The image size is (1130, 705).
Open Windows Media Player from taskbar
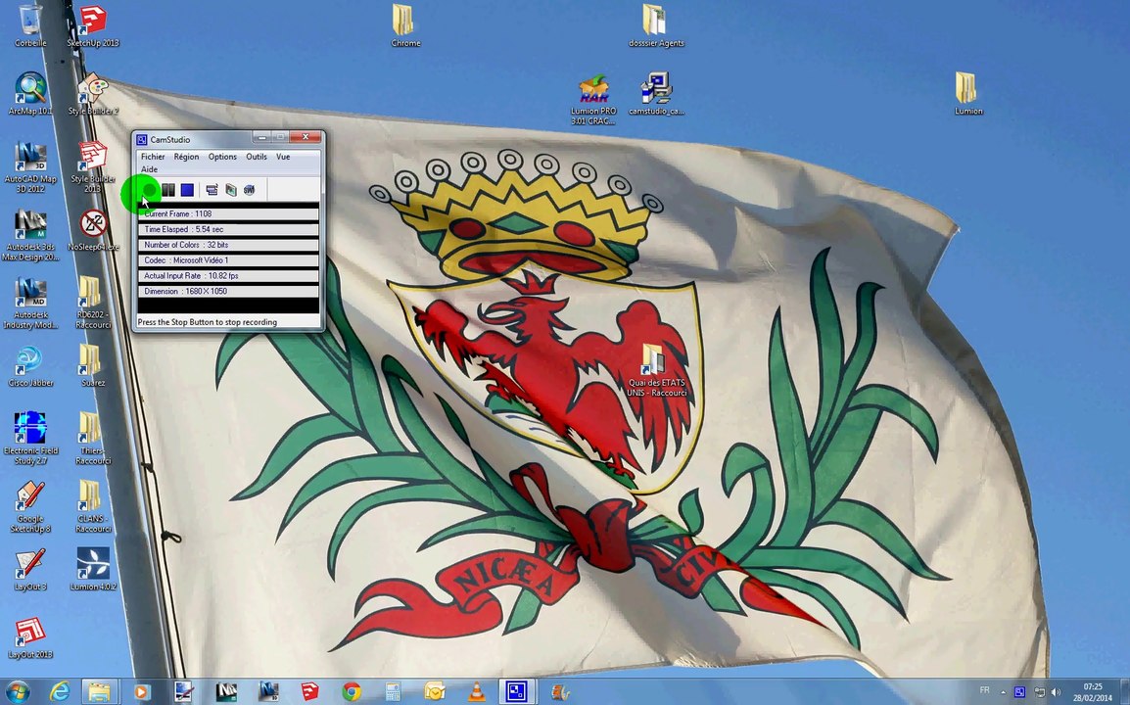pyautogui.click(x=141, y=692)
